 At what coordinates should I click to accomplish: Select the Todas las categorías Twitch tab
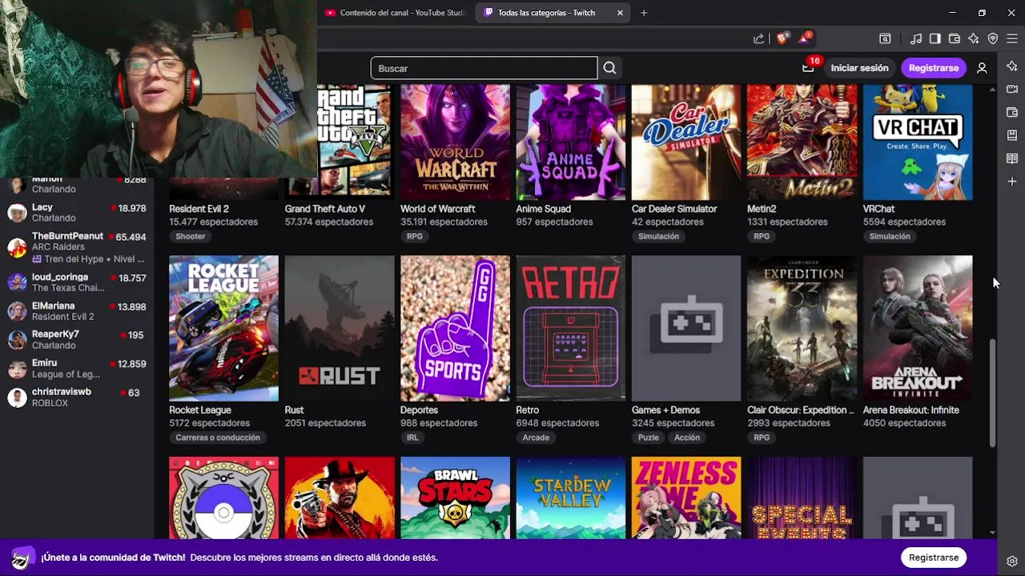click(x=554, y=13)
